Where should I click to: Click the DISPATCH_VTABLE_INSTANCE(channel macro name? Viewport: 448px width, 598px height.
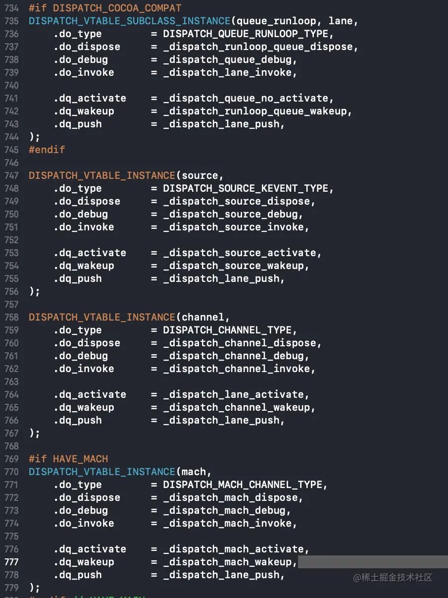point(101,317)
